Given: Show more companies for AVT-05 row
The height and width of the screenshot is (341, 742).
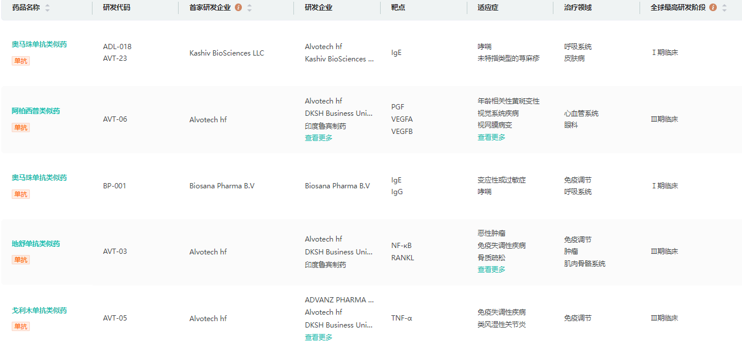Looking at the screenshot, I should 319,337.
